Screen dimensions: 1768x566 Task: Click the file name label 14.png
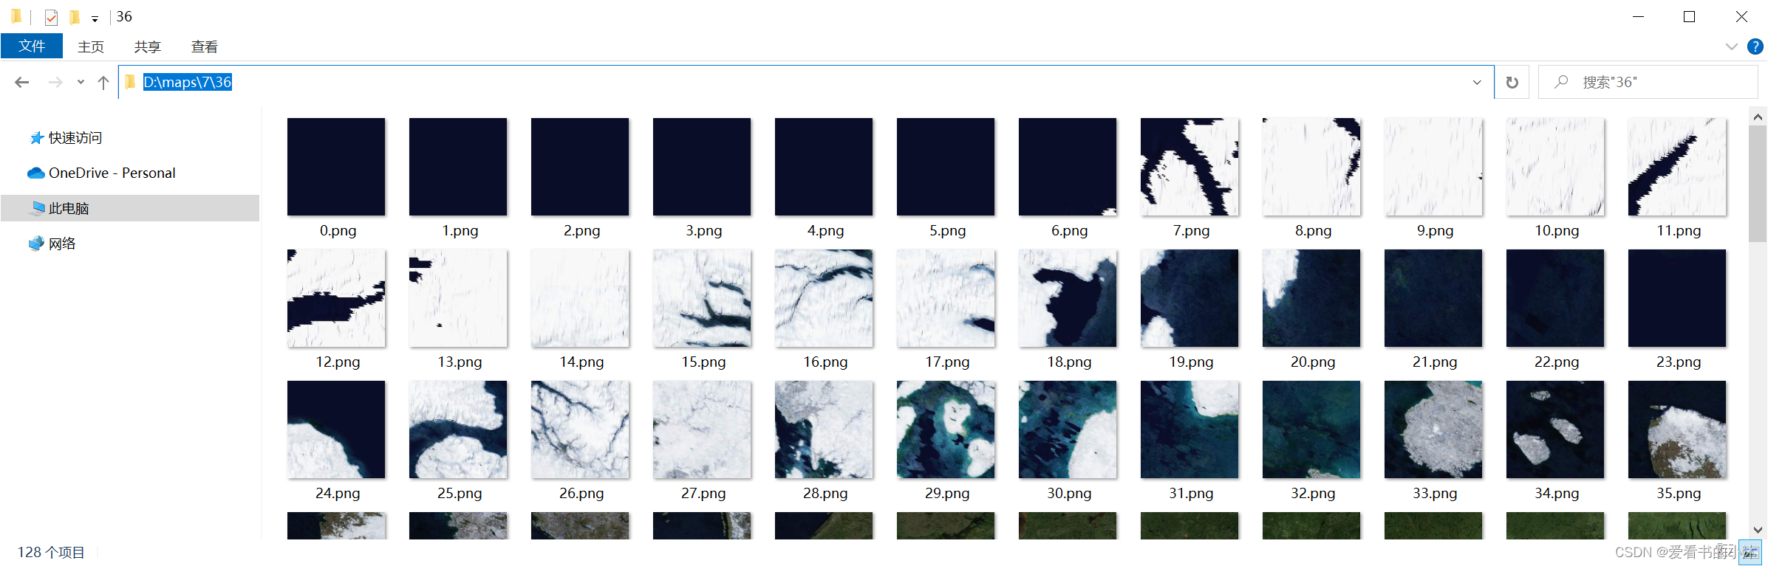click(581, 362)
